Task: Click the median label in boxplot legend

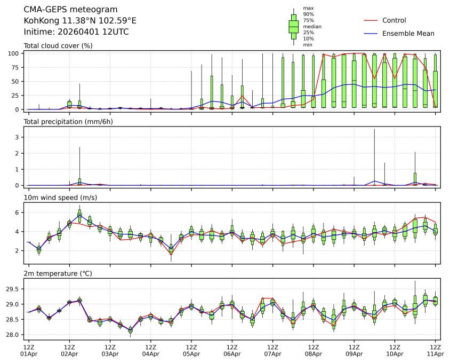Action: pos(312,26)
